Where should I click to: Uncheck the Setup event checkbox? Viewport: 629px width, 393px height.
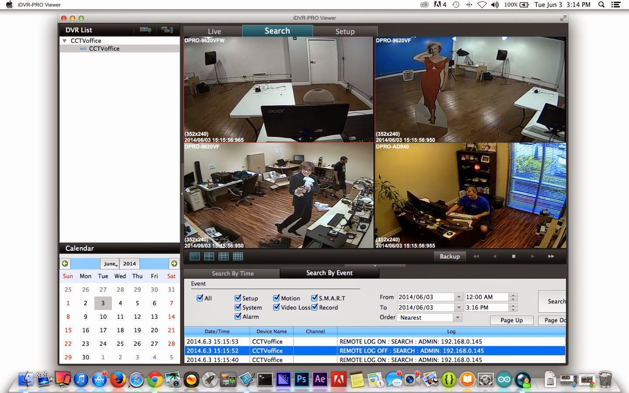coord(238,298)
